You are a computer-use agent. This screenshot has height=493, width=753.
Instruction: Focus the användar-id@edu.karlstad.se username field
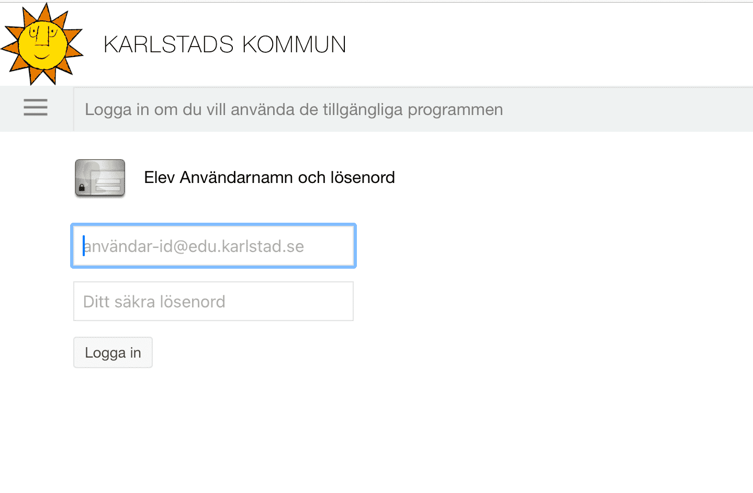click(213, 246)
